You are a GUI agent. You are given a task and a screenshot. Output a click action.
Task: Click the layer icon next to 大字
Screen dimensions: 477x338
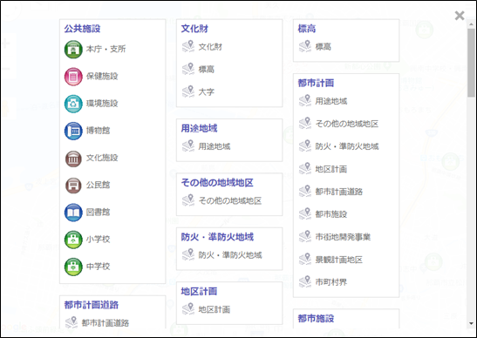[188, 91]
